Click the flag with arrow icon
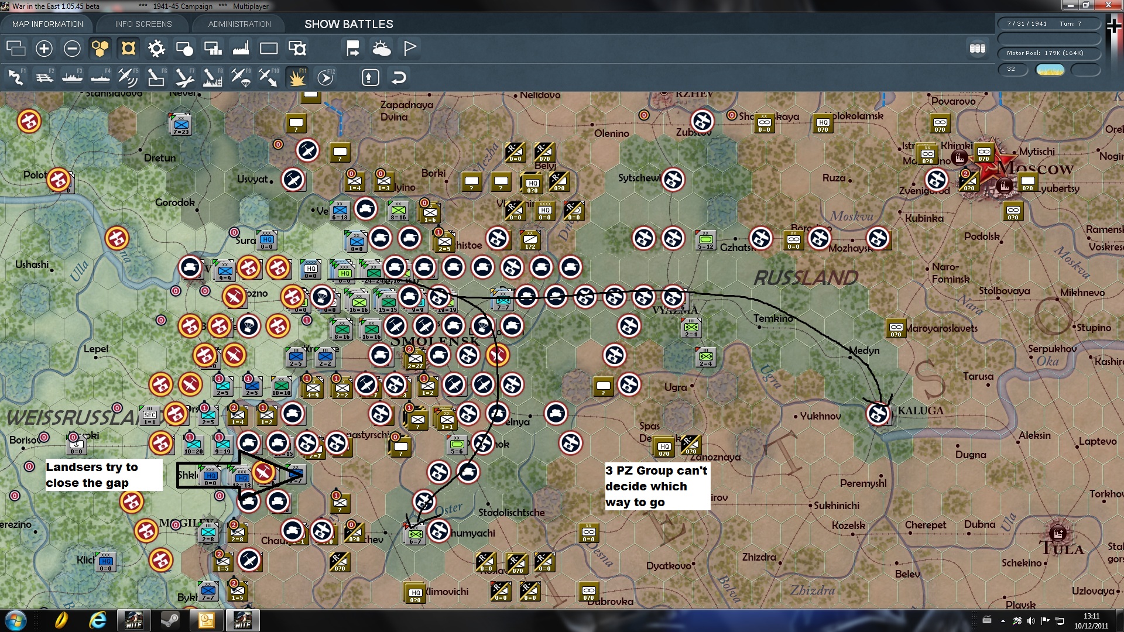Screen dimensions: 1124x632 353,48
